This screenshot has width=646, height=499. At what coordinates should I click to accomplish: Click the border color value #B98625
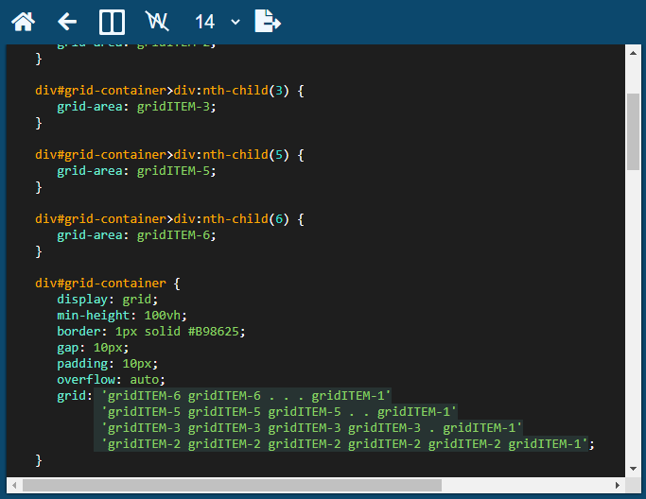coord(214,332)
